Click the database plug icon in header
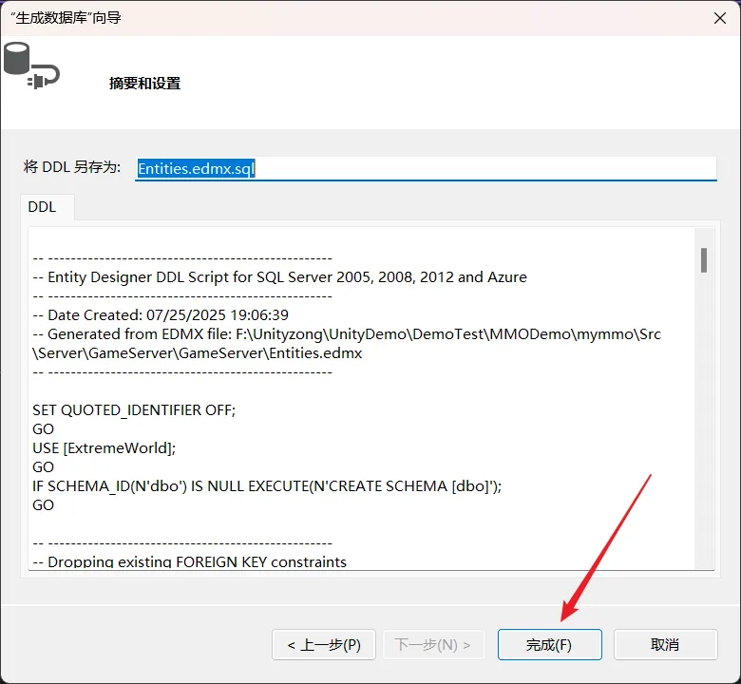 point(29,65)
